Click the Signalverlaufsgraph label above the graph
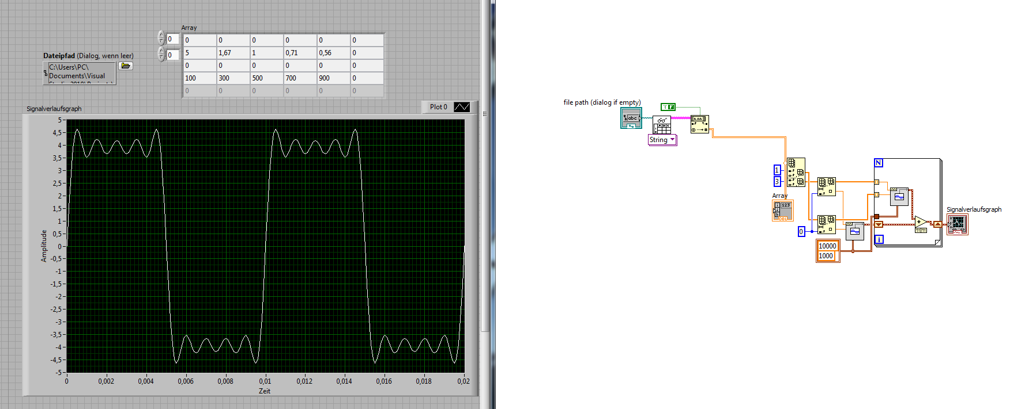This screenshot has width=1010, height=409. [x=54, y=109]
